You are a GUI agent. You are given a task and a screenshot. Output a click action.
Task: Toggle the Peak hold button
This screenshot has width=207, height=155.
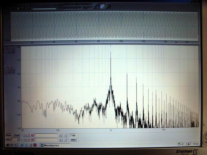16,136
